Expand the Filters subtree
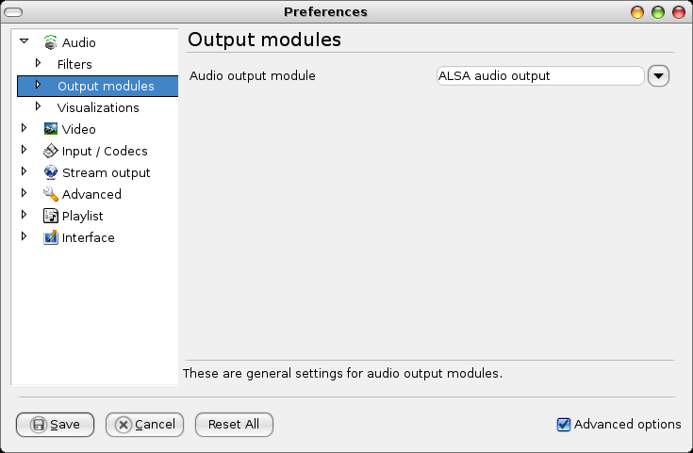The height and width of the screenshot is (453, 693). pyautogui.click(x=38, y=63)
